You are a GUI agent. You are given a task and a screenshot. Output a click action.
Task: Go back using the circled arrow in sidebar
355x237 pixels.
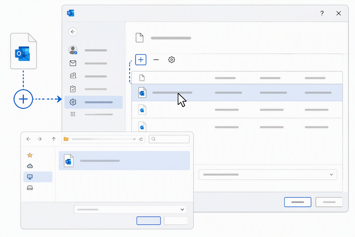(73, 32)
